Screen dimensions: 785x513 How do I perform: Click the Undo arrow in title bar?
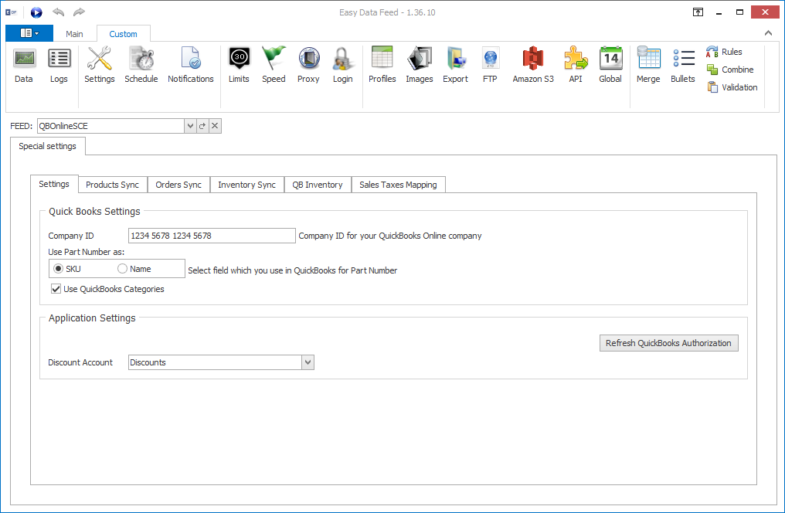coord(58,12)
